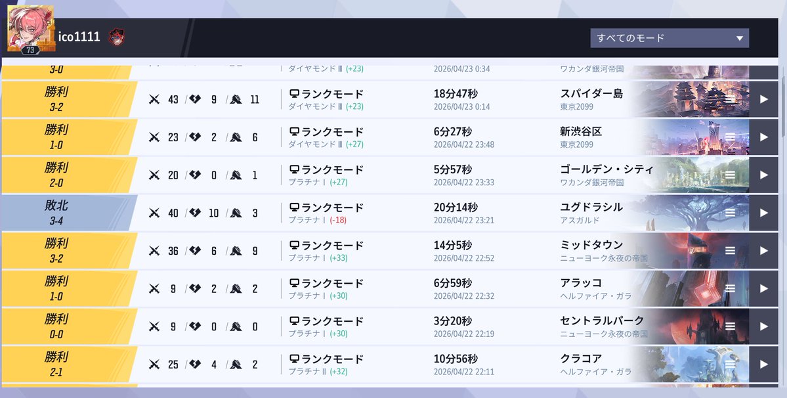Expand the details menu for アラッコ match
Screen dimensions: 787x398
[730, 288]
